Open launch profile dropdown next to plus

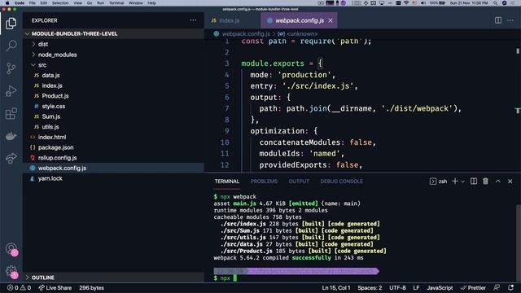pos(462,181)
